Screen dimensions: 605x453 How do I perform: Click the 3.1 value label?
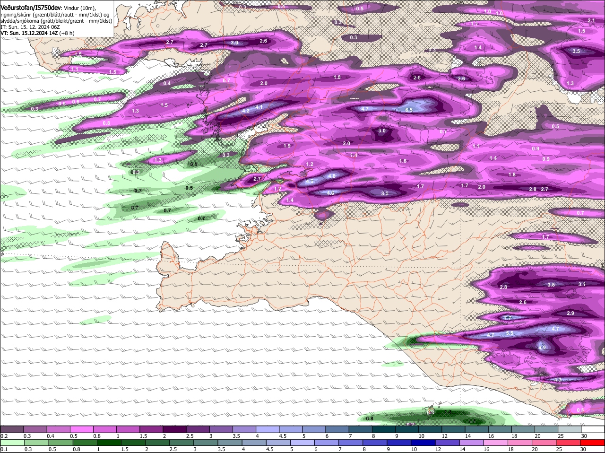click(582, 284)
